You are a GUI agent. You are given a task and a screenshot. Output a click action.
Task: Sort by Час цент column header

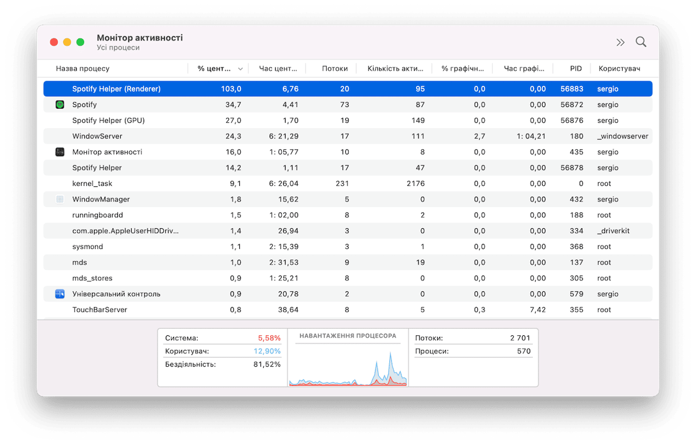coord(278,69)
